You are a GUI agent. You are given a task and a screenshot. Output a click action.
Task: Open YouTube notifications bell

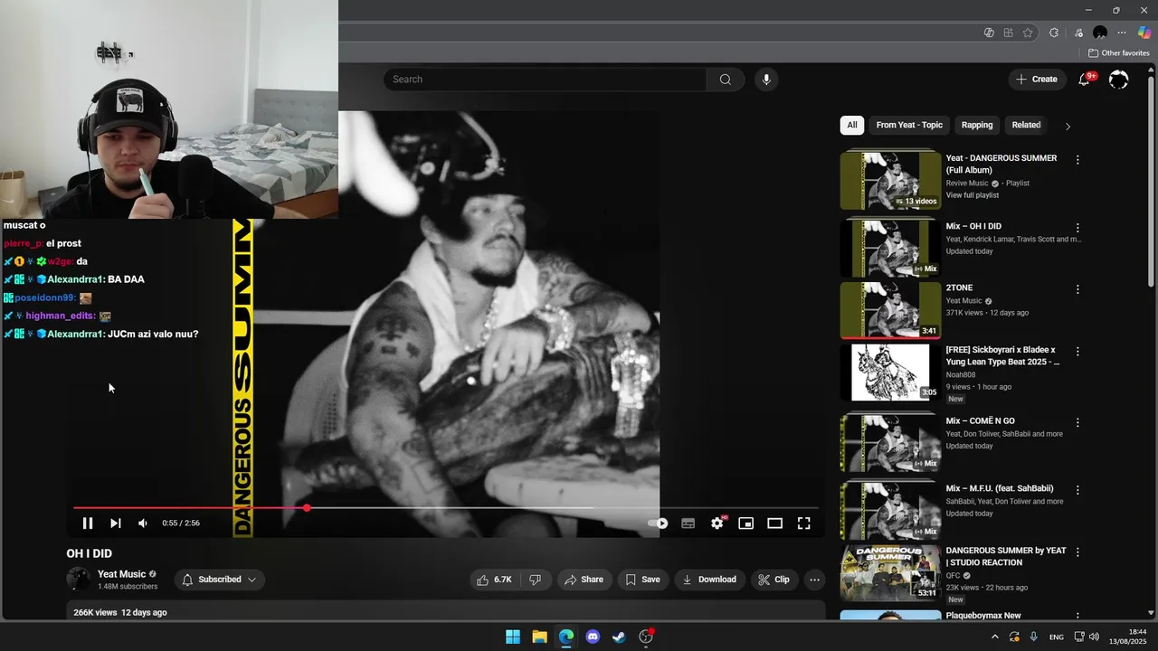(x=1084, y=80)
